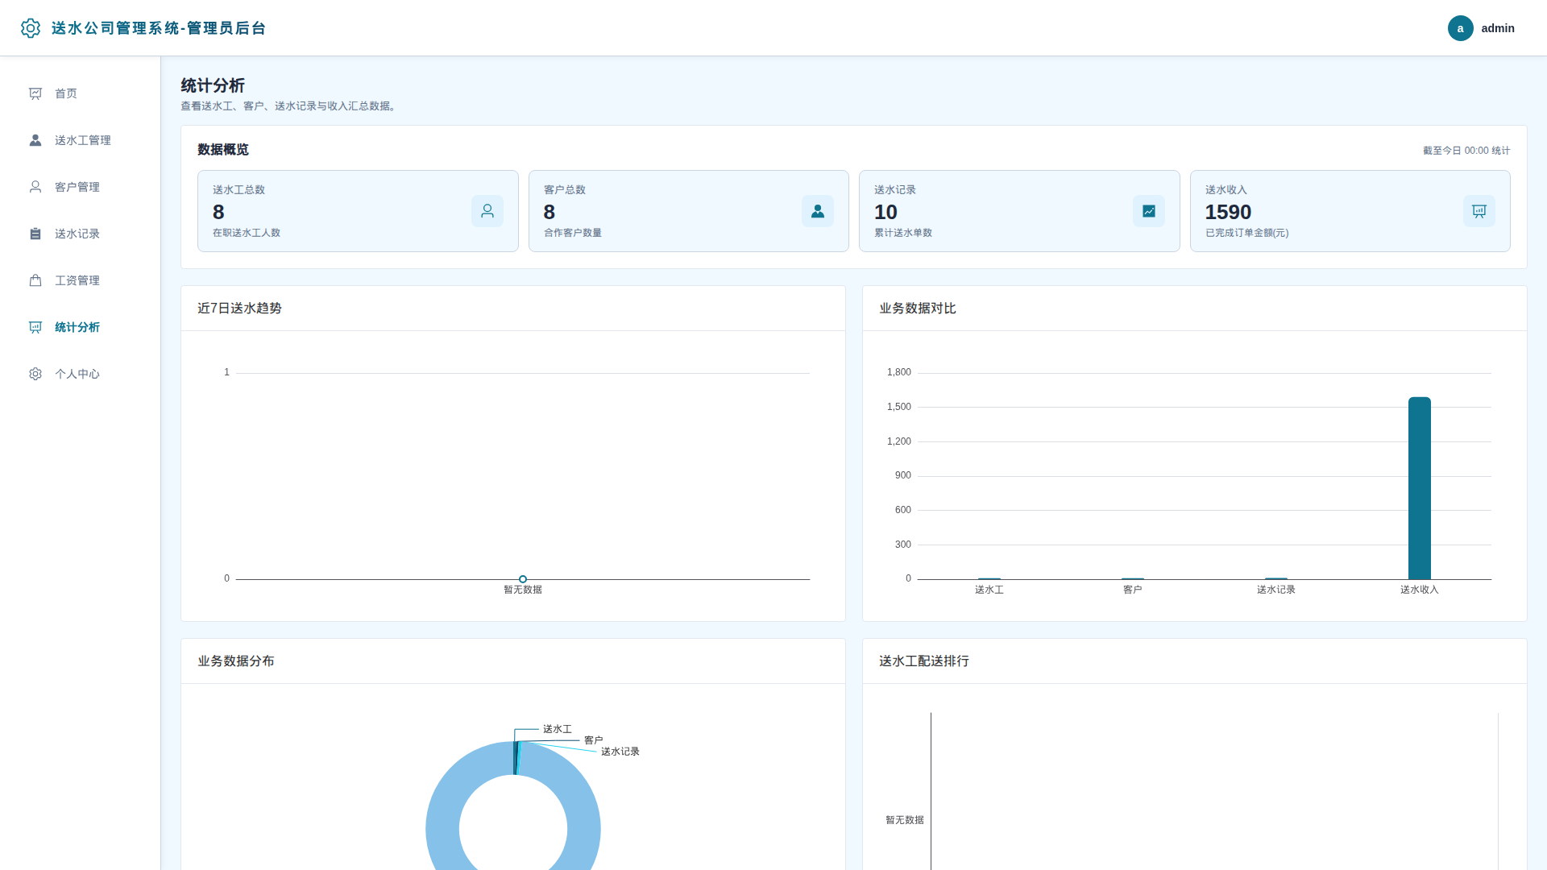This screenshot has width=1547, height=870.
Task: Click the 客户 bar in the bar chart
Action: [1133, 578]
